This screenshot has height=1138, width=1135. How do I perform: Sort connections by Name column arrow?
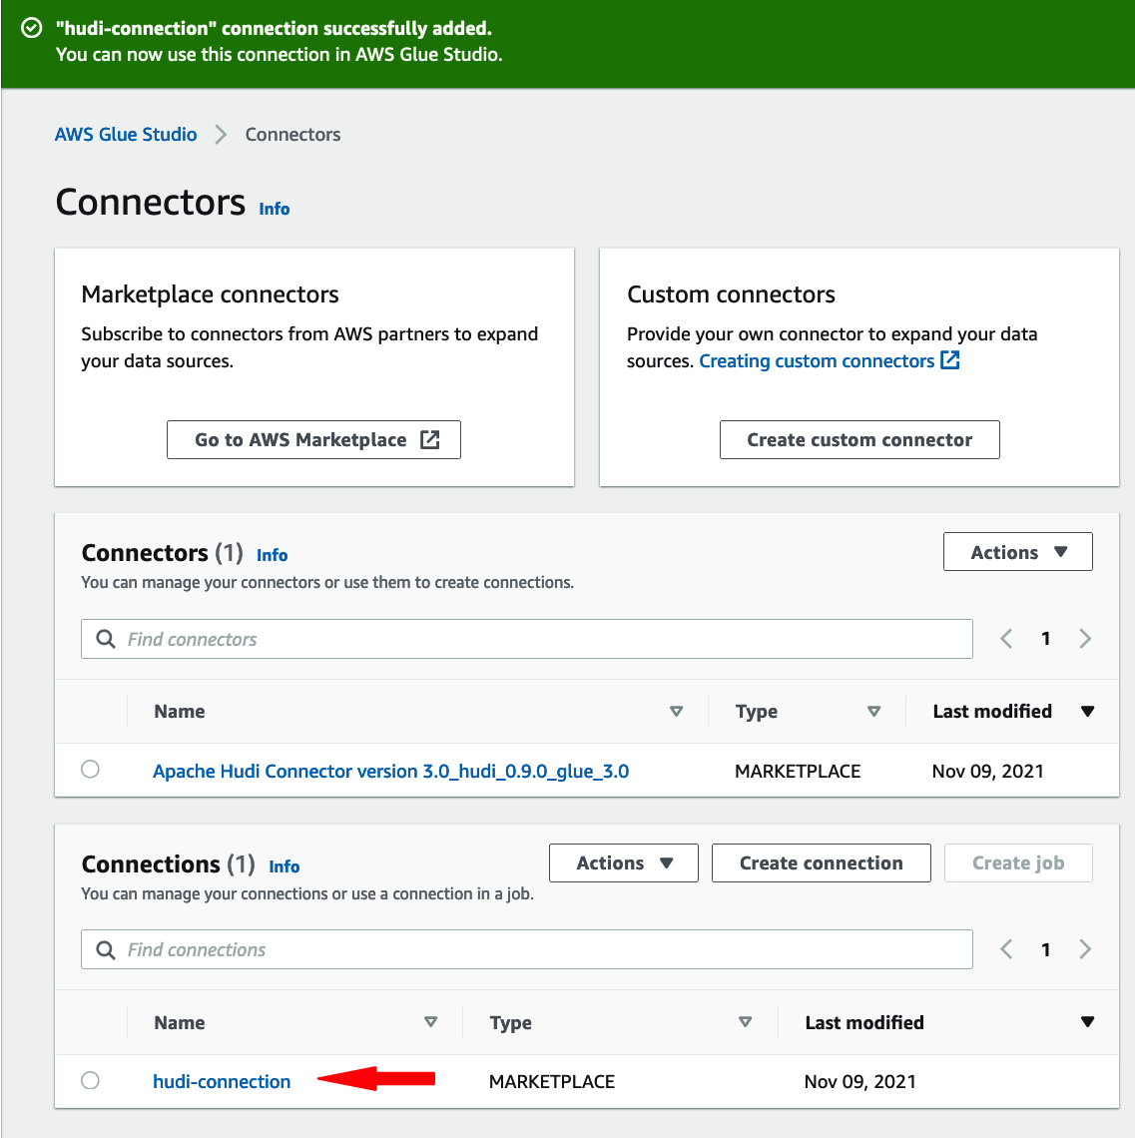click(x=431, y=1022)
